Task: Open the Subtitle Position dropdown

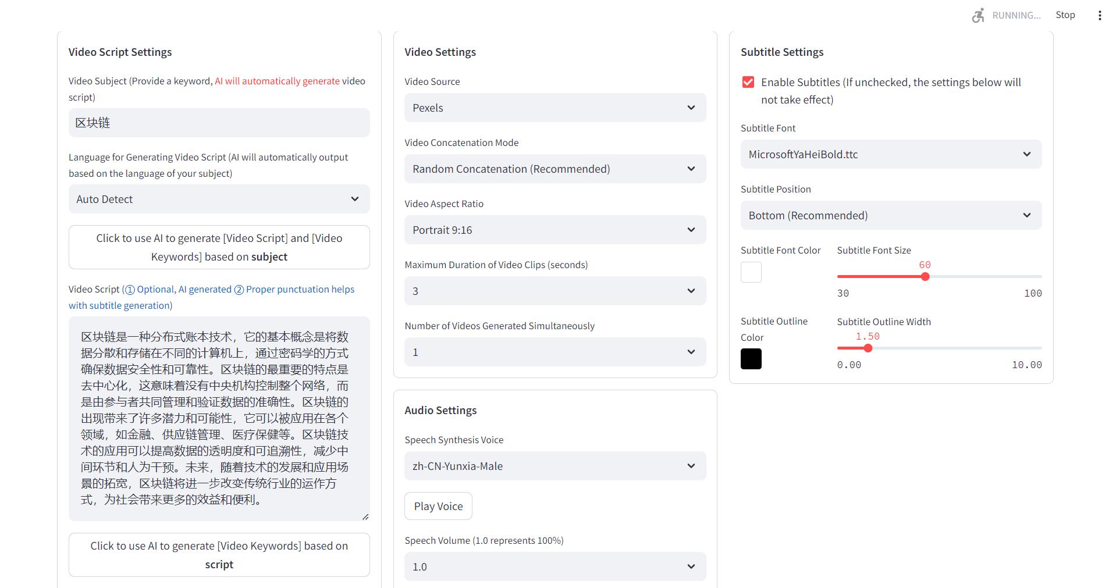Action: (891, 215)
